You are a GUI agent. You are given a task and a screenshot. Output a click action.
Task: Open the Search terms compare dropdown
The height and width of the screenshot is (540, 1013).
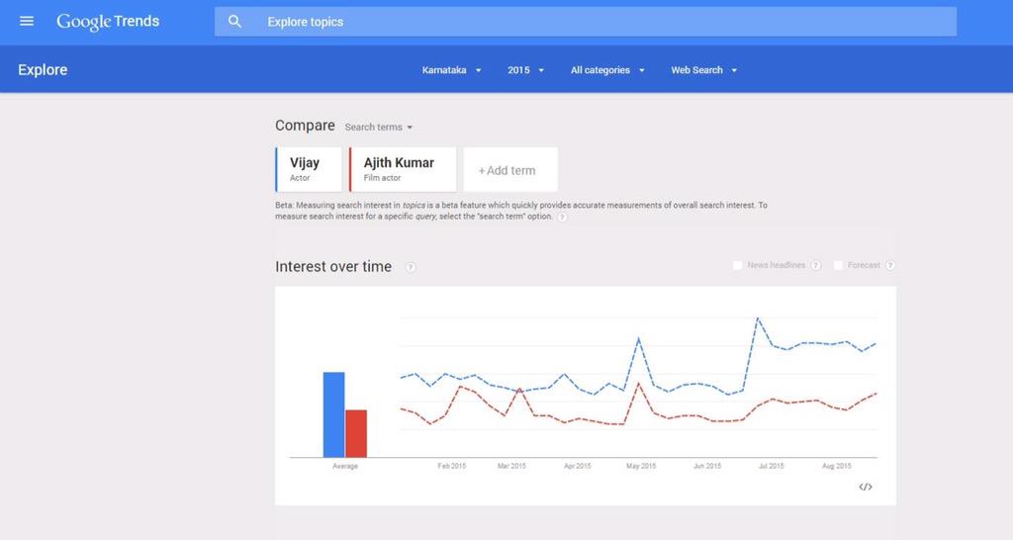coord(379,127)
